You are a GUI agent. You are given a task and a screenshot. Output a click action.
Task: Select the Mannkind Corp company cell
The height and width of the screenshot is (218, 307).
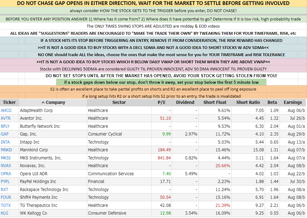(53, 150)
